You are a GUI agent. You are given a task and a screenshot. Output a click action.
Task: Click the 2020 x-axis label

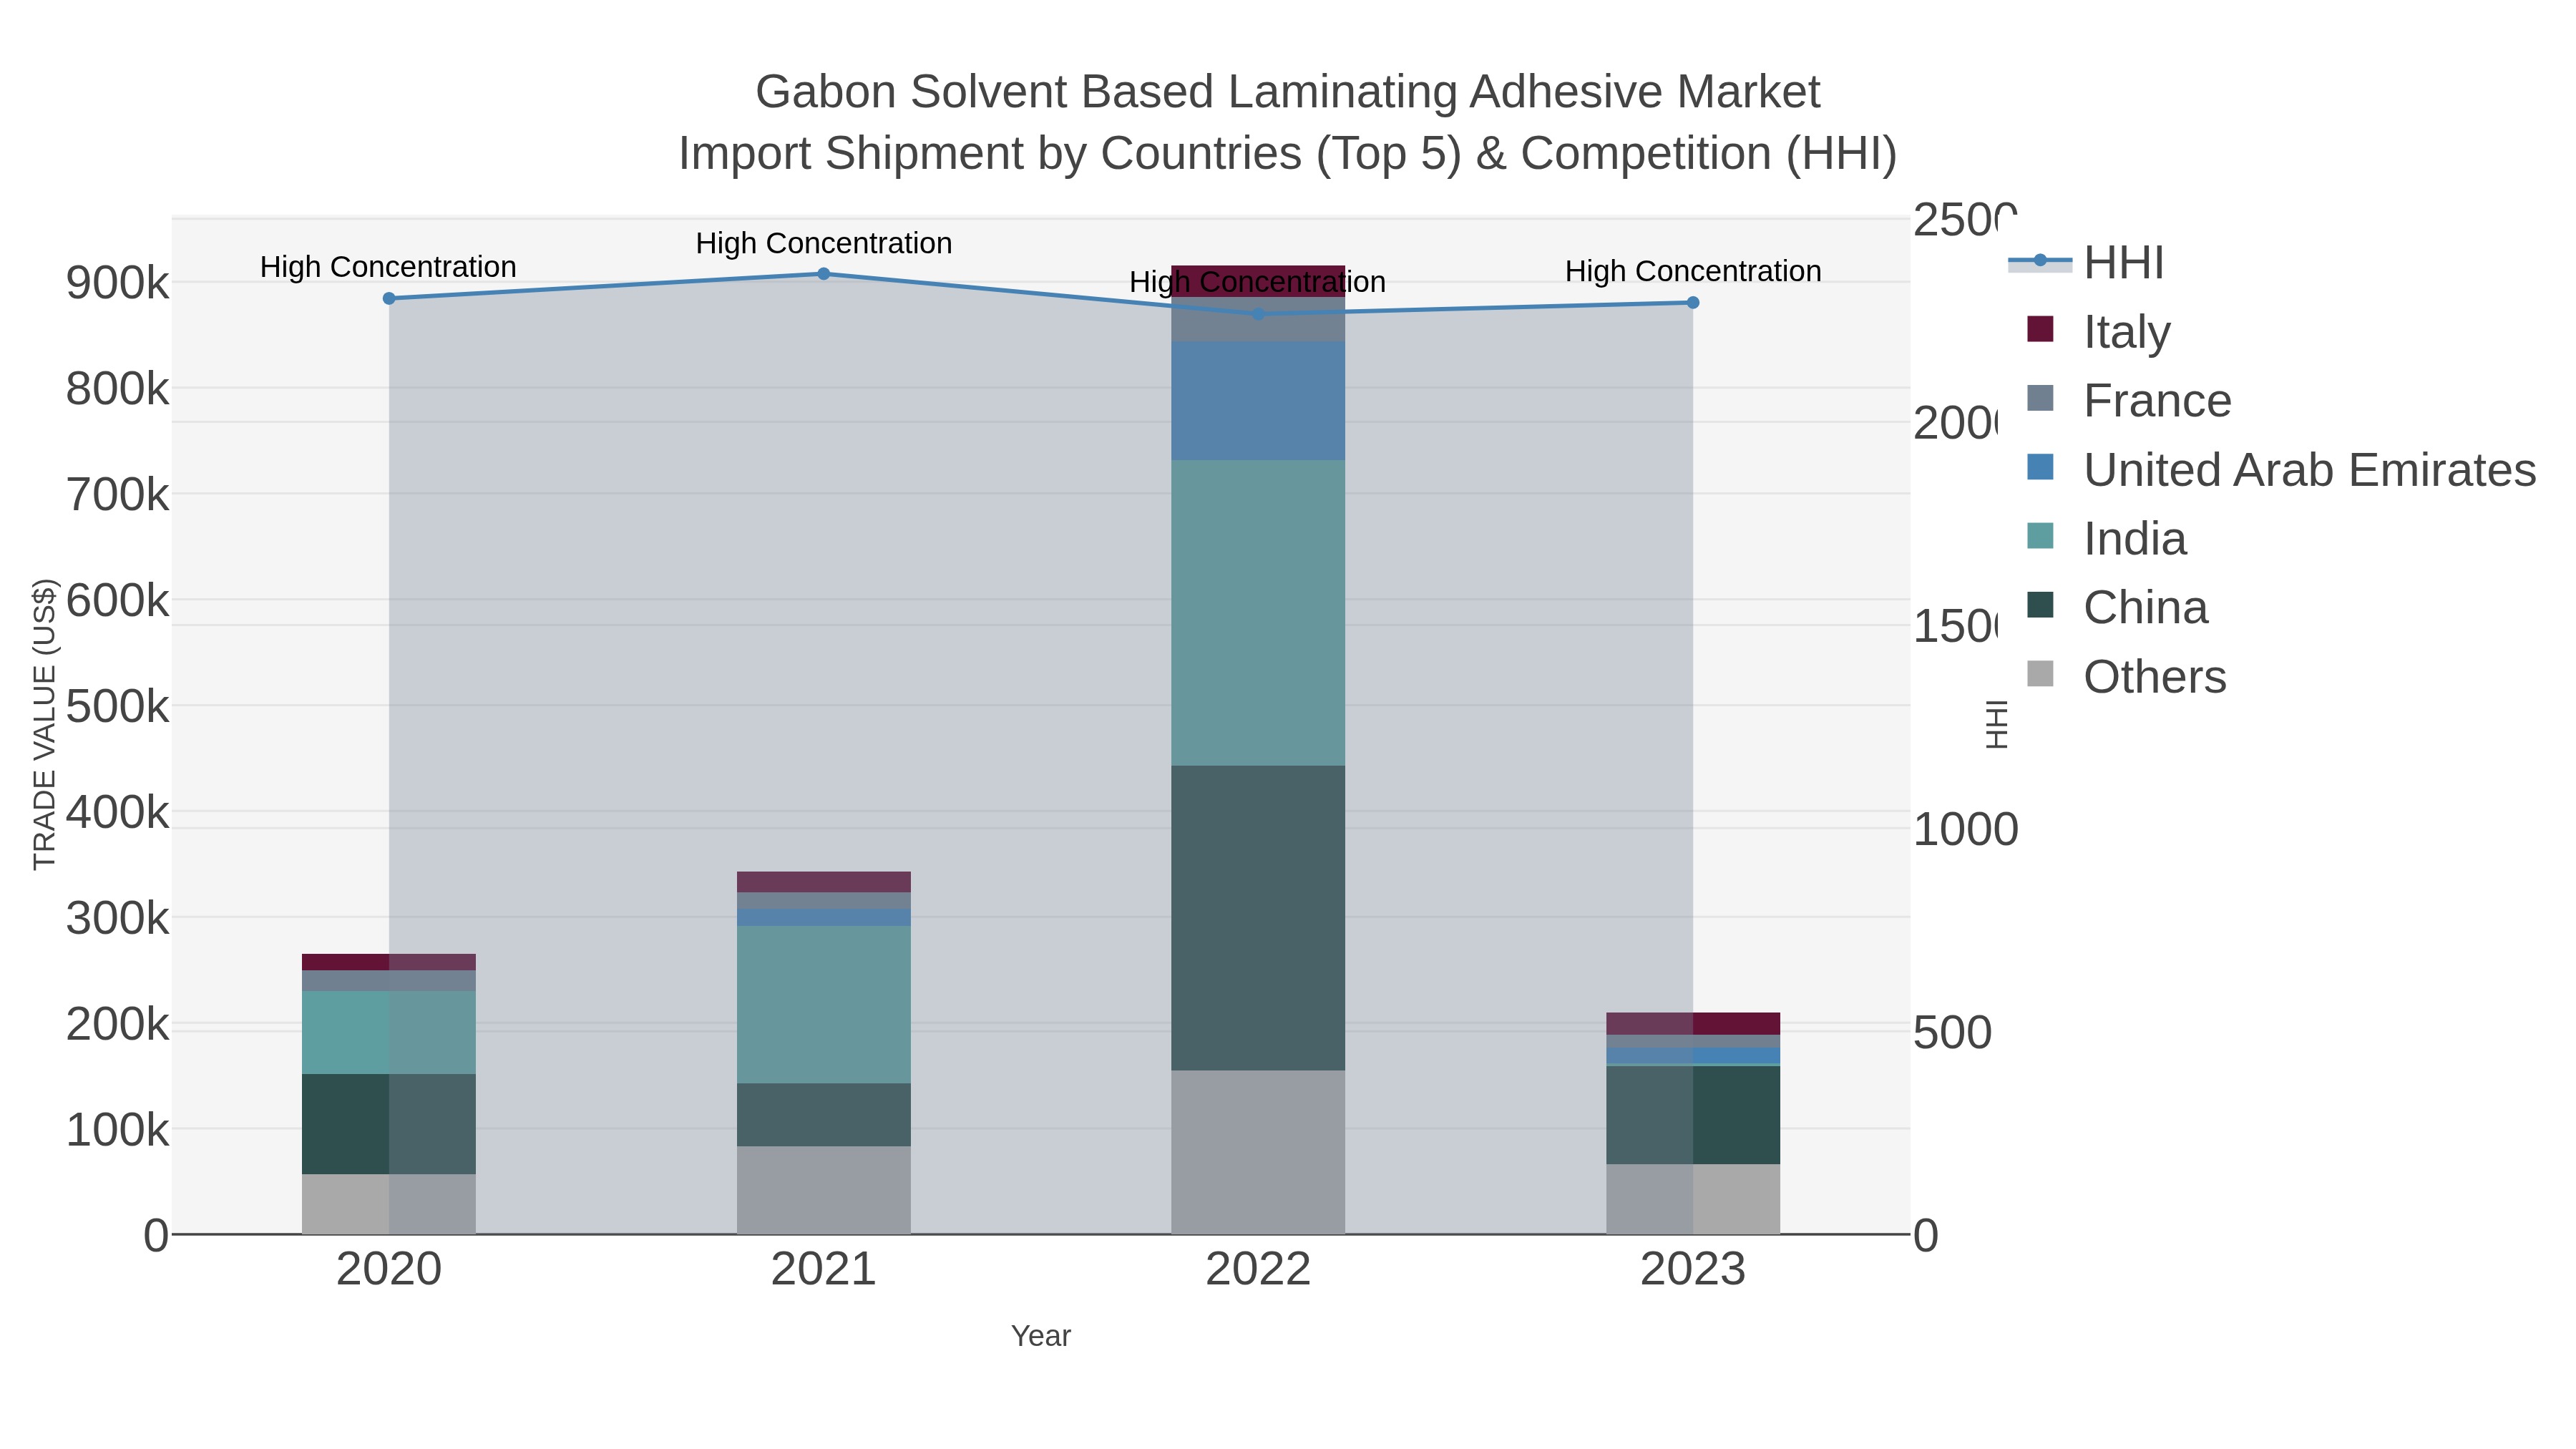pyautogui.click(x=389, y=1269)
